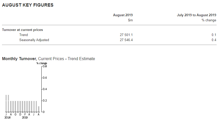This screenshot has width=219, height=121.
Task: Click the Seasonally Adjusted percent change 0.4
Action: 214,40
